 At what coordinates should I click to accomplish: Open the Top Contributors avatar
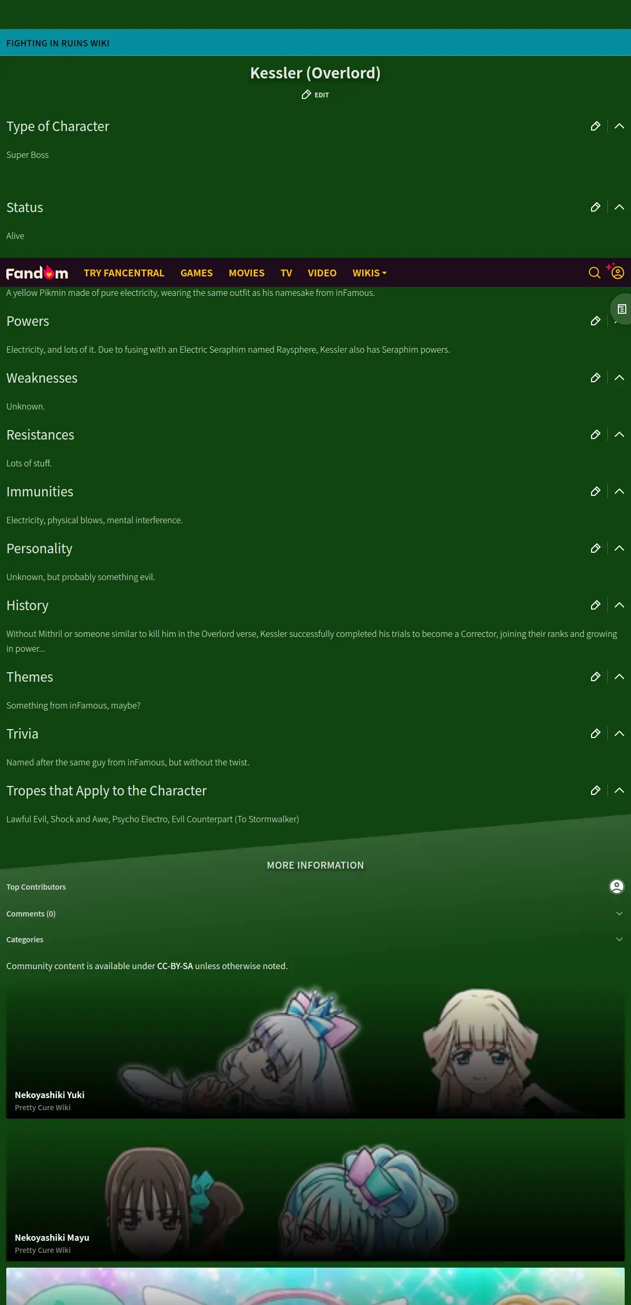617,886
